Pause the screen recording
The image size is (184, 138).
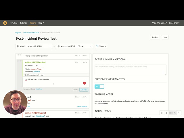point(162,113)
